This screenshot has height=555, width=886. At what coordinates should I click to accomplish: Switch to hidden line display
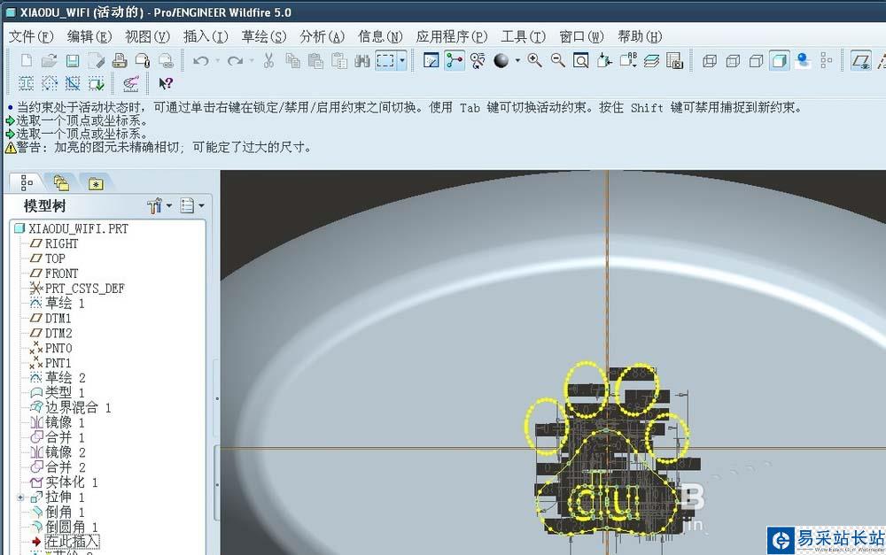point(733,60)
